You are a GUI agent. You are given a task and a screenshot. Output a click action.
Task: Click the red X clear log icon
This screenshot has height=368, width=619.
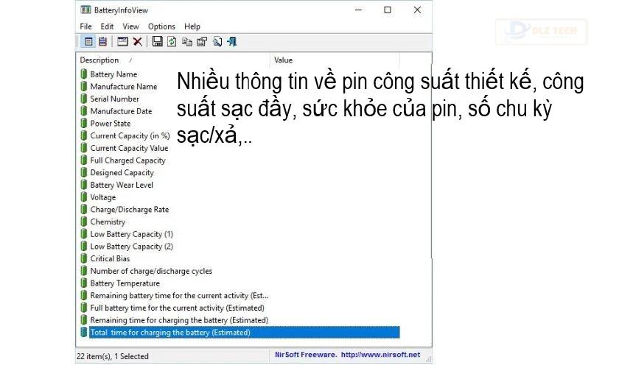[x=137, y=41]
